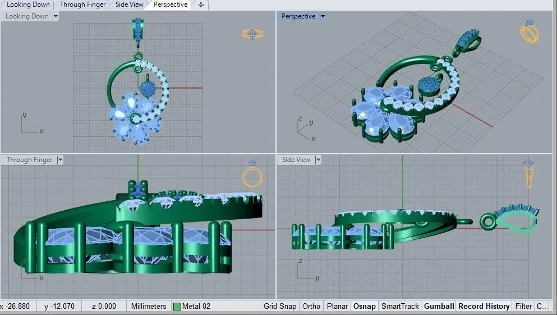This screenshot has width=557, height=315.
Task: Toggle Planar mode in the status bar
Action: (337, 306)
